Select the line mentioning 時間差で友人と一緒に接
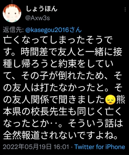 click(63, 52)
